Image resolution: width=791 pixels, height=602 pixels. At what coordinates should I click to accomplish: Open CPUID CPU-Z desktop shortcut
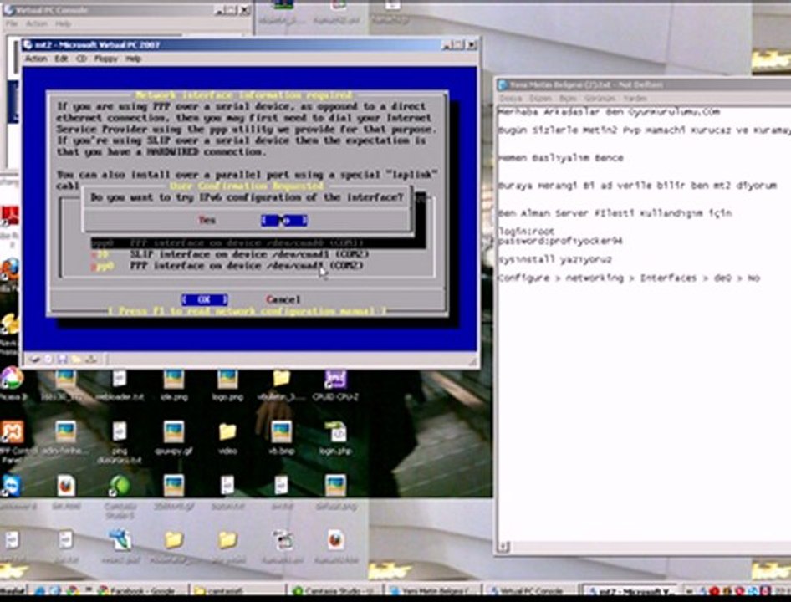point(335,386)
